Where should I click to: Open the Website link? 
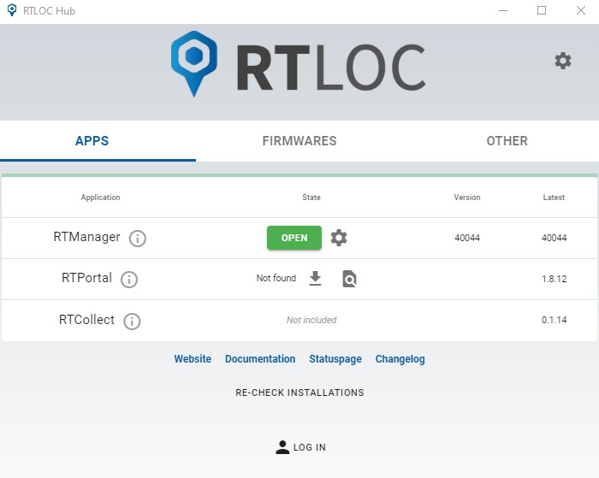coord(193,359)
